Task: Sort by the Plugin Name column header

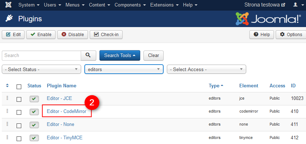Action: click(62, 86)
